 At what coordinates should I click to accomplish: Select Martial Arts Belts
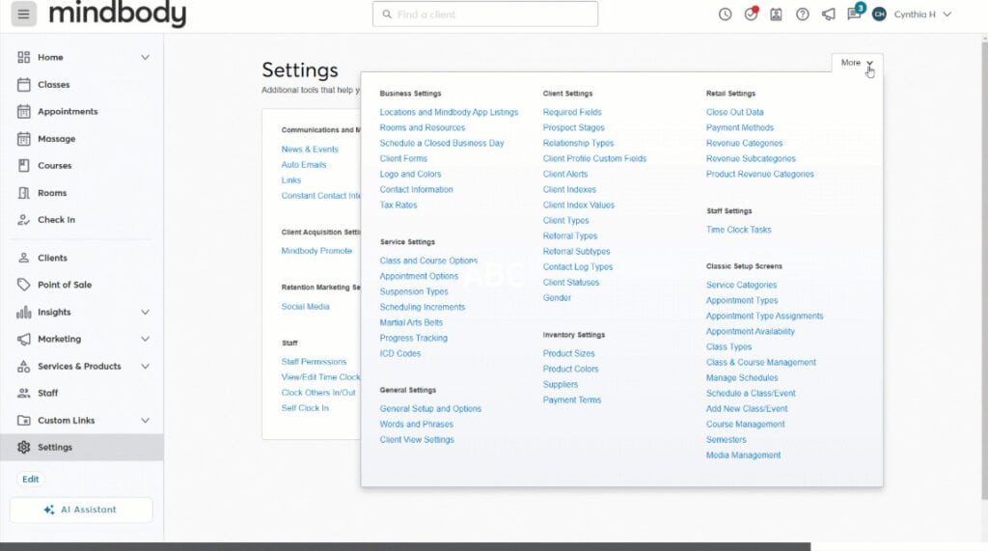click(411, 322)
